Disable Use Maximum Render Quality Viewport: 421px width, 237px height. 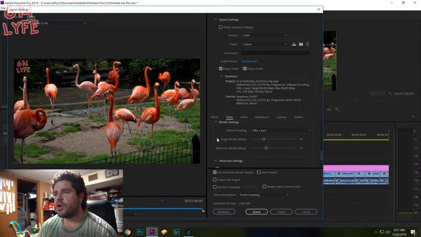click(215, 172)
